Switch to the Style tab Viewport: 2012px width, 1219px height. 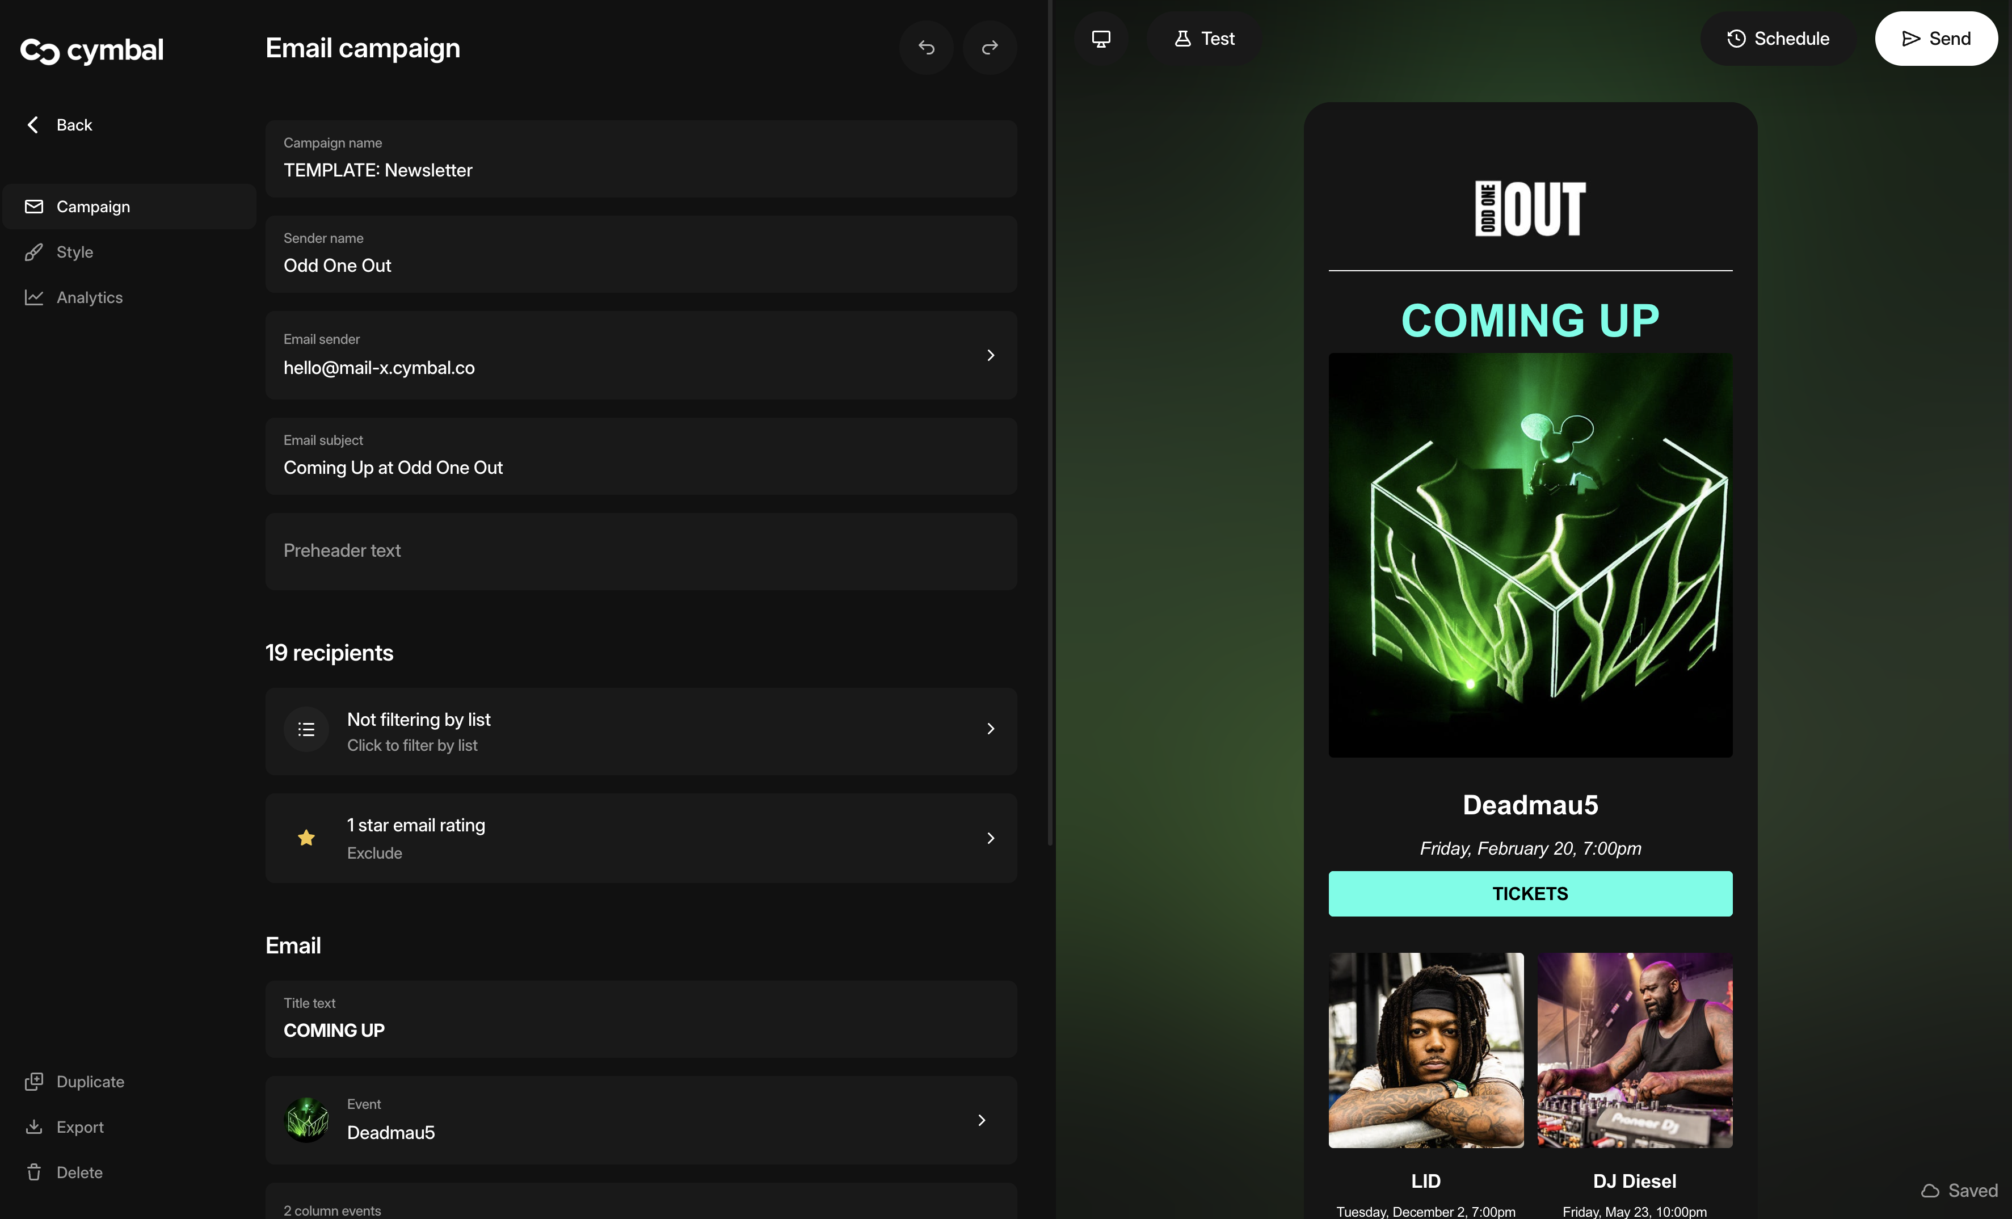pyautogui.click(x=74, y=253)
